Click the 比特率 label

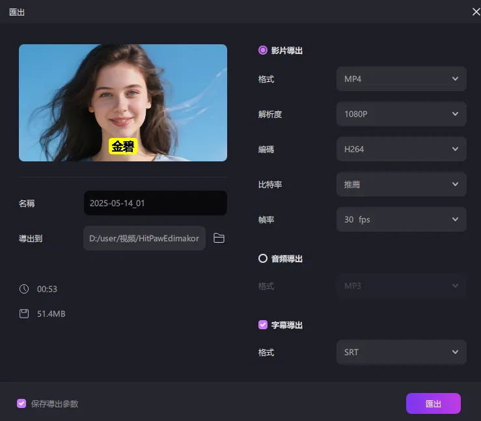270,185
